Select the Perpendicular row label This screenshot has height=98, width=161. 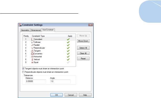click(x=39, y=48)
